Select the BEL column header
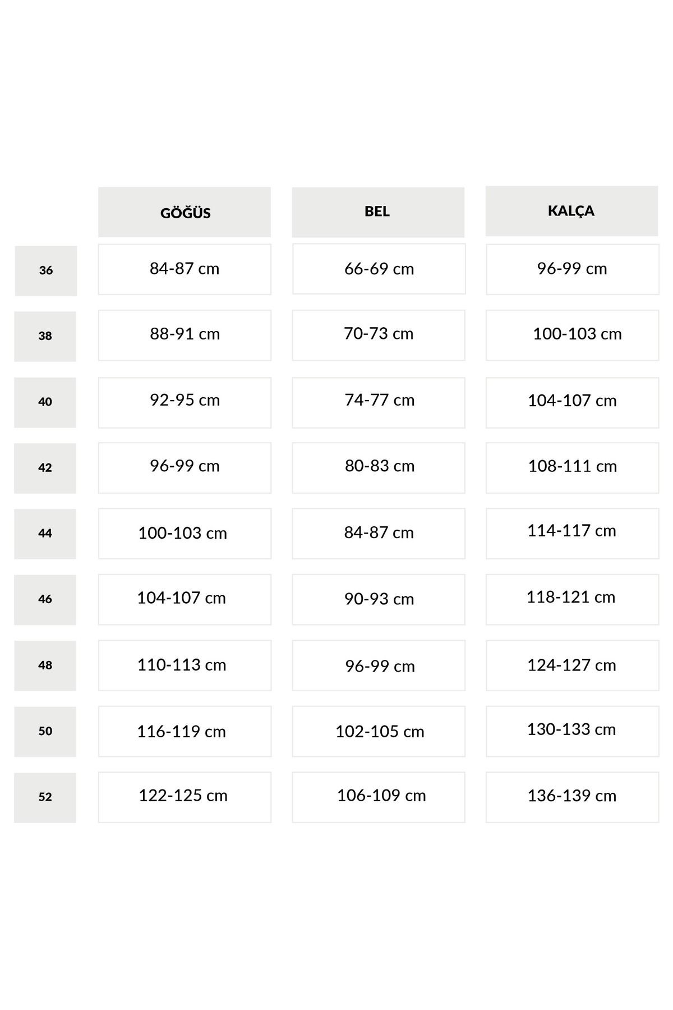 tap(378, 212)
